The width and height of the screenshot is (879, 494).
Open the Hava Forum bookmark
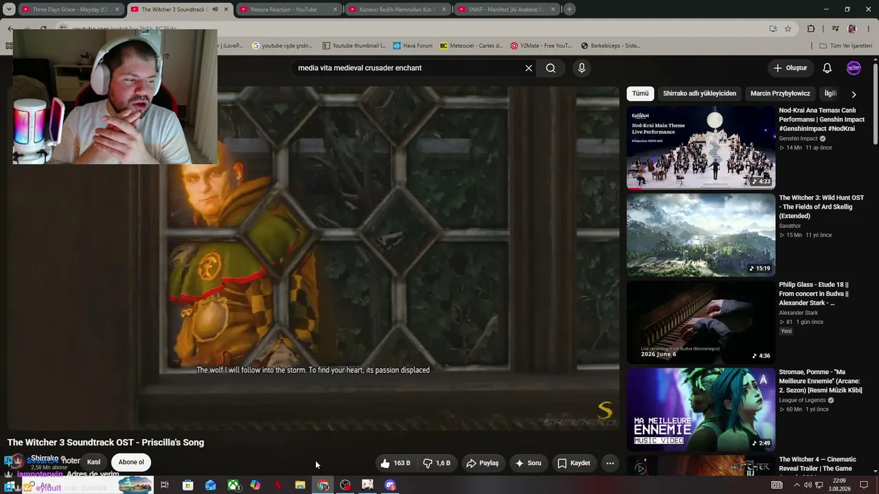point(413,46)
